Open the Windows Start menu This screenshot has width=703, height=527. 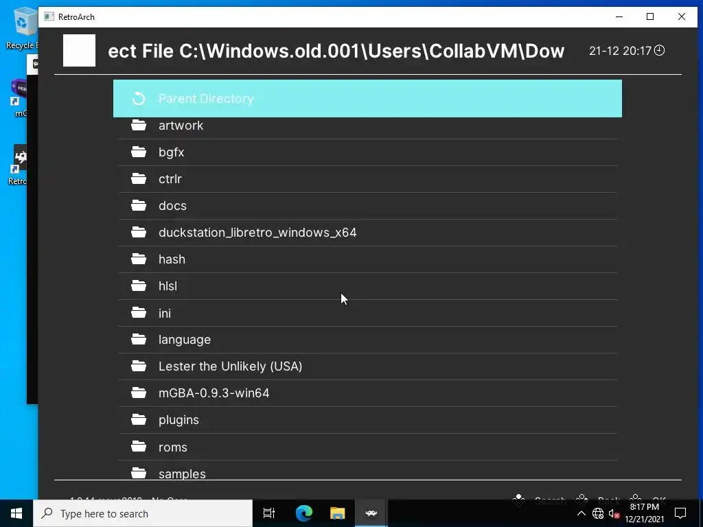coord(16,513)
